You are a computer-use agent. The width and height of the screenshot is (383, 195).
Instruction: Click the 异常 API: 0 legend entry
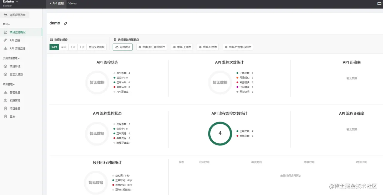point(122,87)
